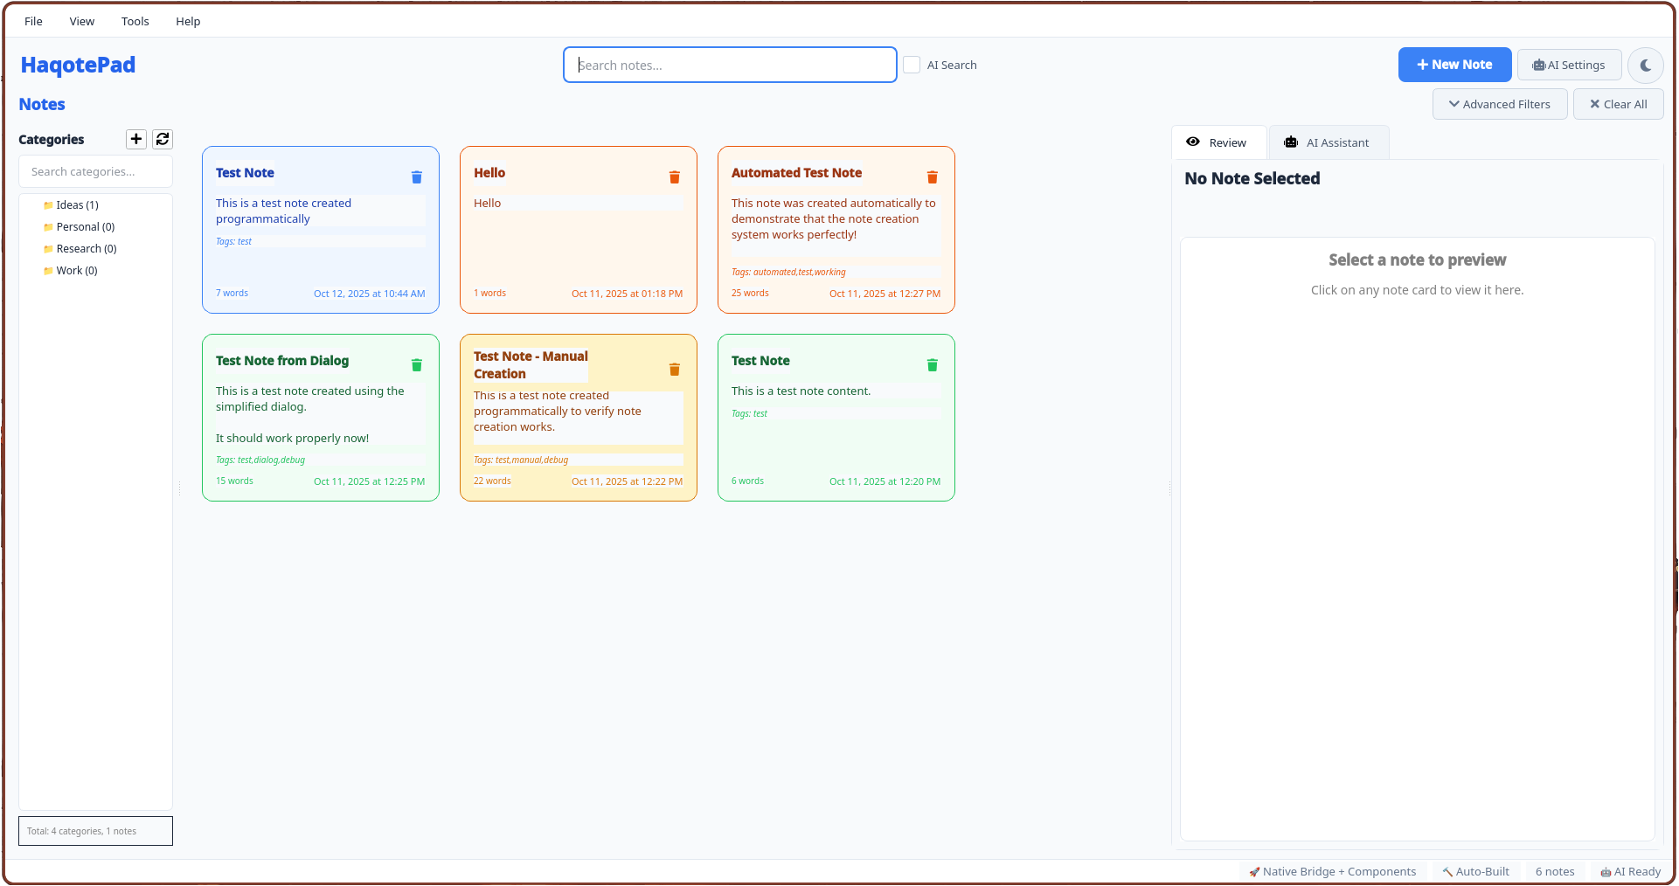Click the eye icon on the Review tab

coord(1193,142)
